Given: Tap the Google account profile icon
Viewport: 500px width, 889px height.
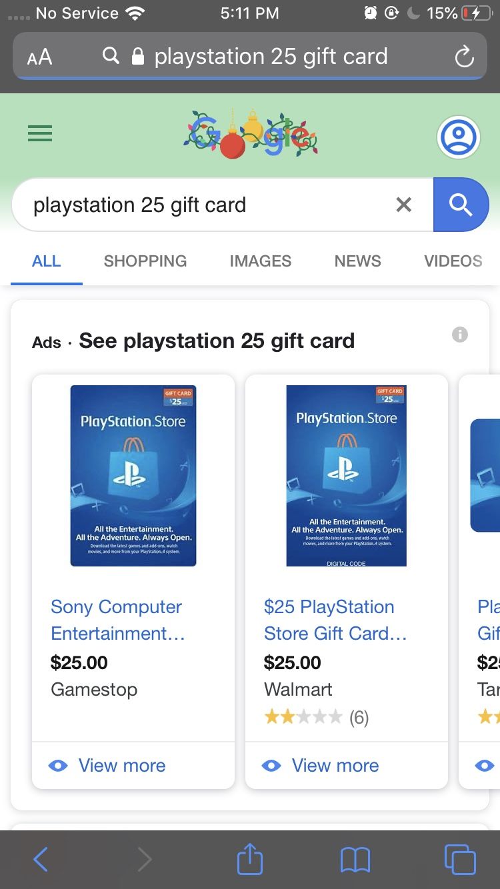Looking at the screenshot, I should [459, 137].
